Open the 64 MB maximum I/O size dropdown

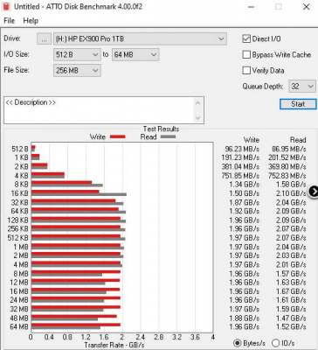coord(135,54)
